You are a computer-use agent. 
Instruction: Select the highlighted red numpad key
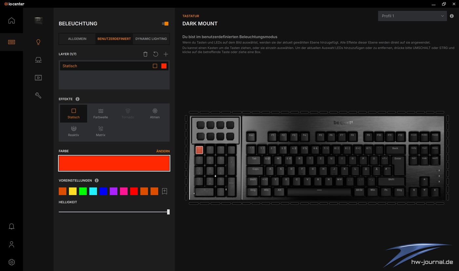[199, 150]
